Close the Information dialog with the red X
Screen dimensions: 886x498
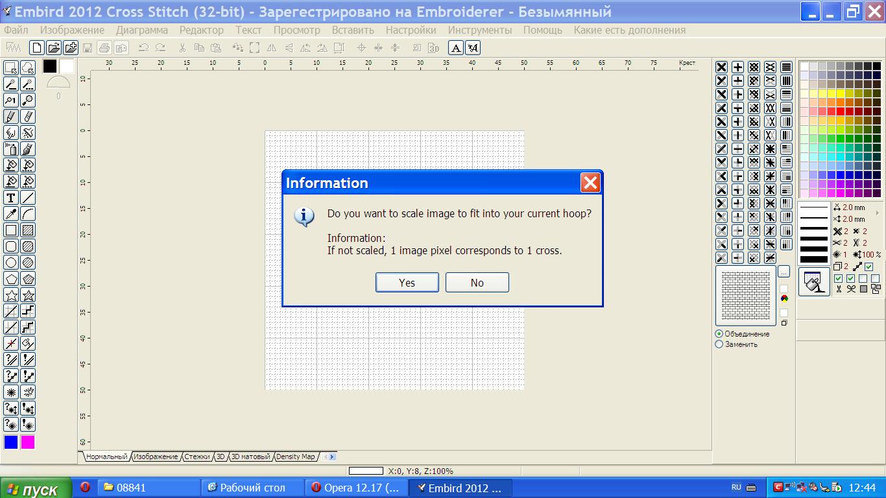(x=590, y=183)
